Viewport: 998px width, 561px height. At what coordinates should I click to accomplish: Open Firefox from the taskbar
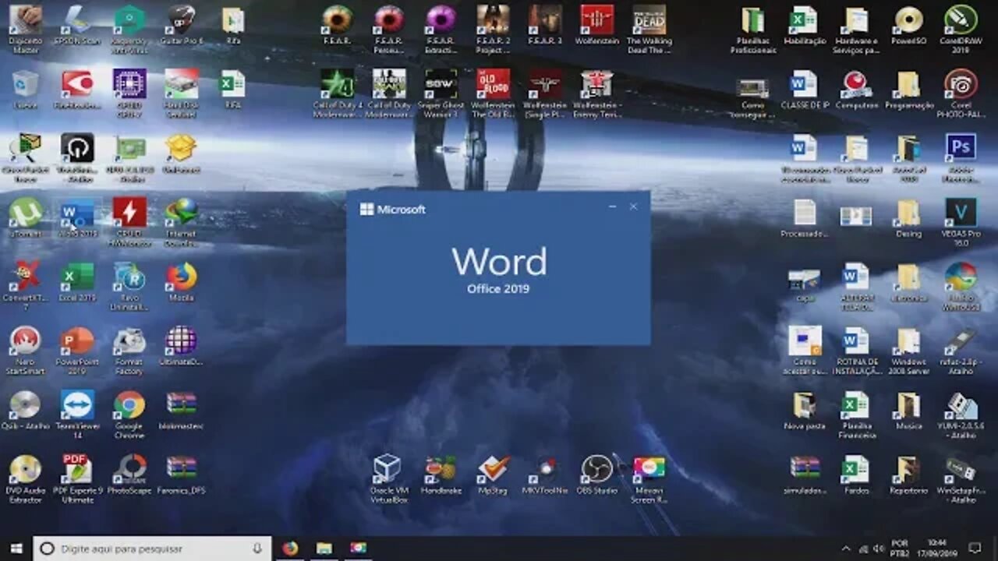[x=290, y=549]
